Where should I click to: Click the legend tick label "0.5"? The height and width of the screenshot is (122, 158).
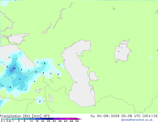tap(9, 121)
